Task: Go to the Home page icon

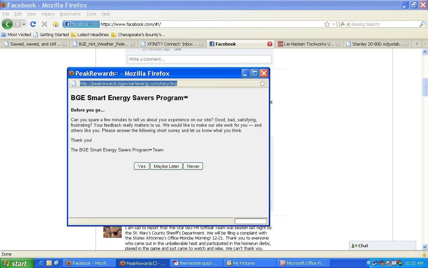Action: (x=56, y=24)
